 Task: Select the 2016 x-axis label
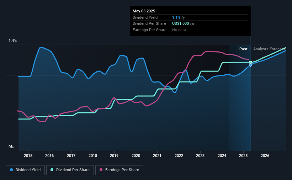coord(49,156)
